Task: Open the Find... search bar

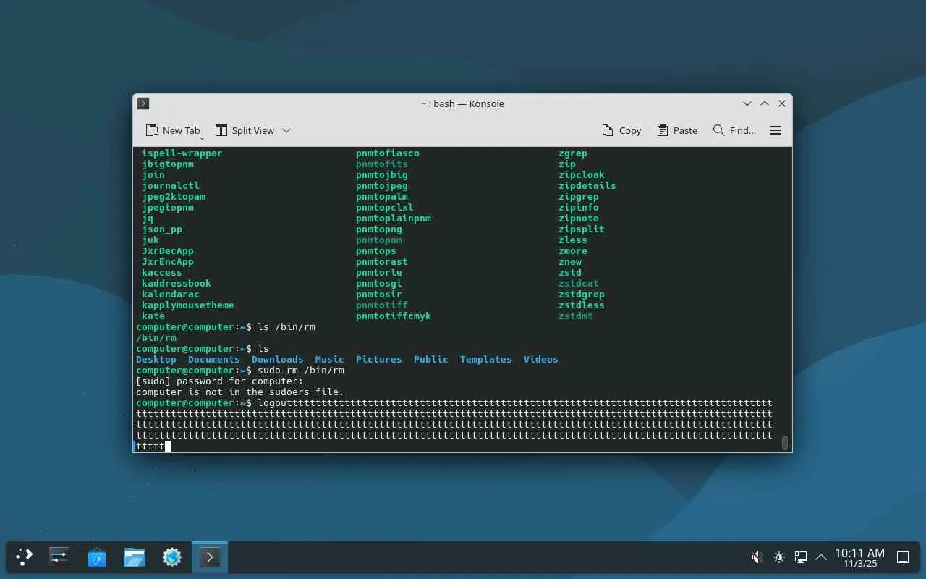Action: pos(734,130)
